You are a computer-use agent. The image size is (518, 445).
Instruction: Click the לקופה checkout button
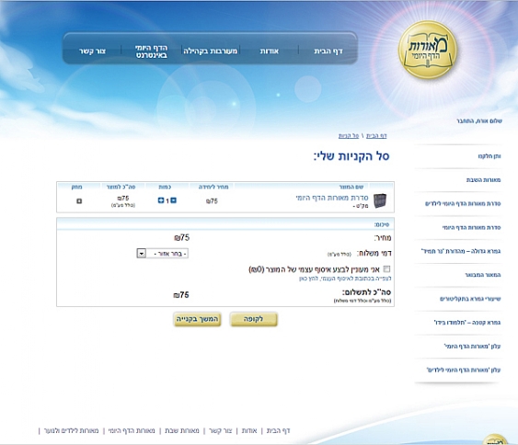[254, 319]
